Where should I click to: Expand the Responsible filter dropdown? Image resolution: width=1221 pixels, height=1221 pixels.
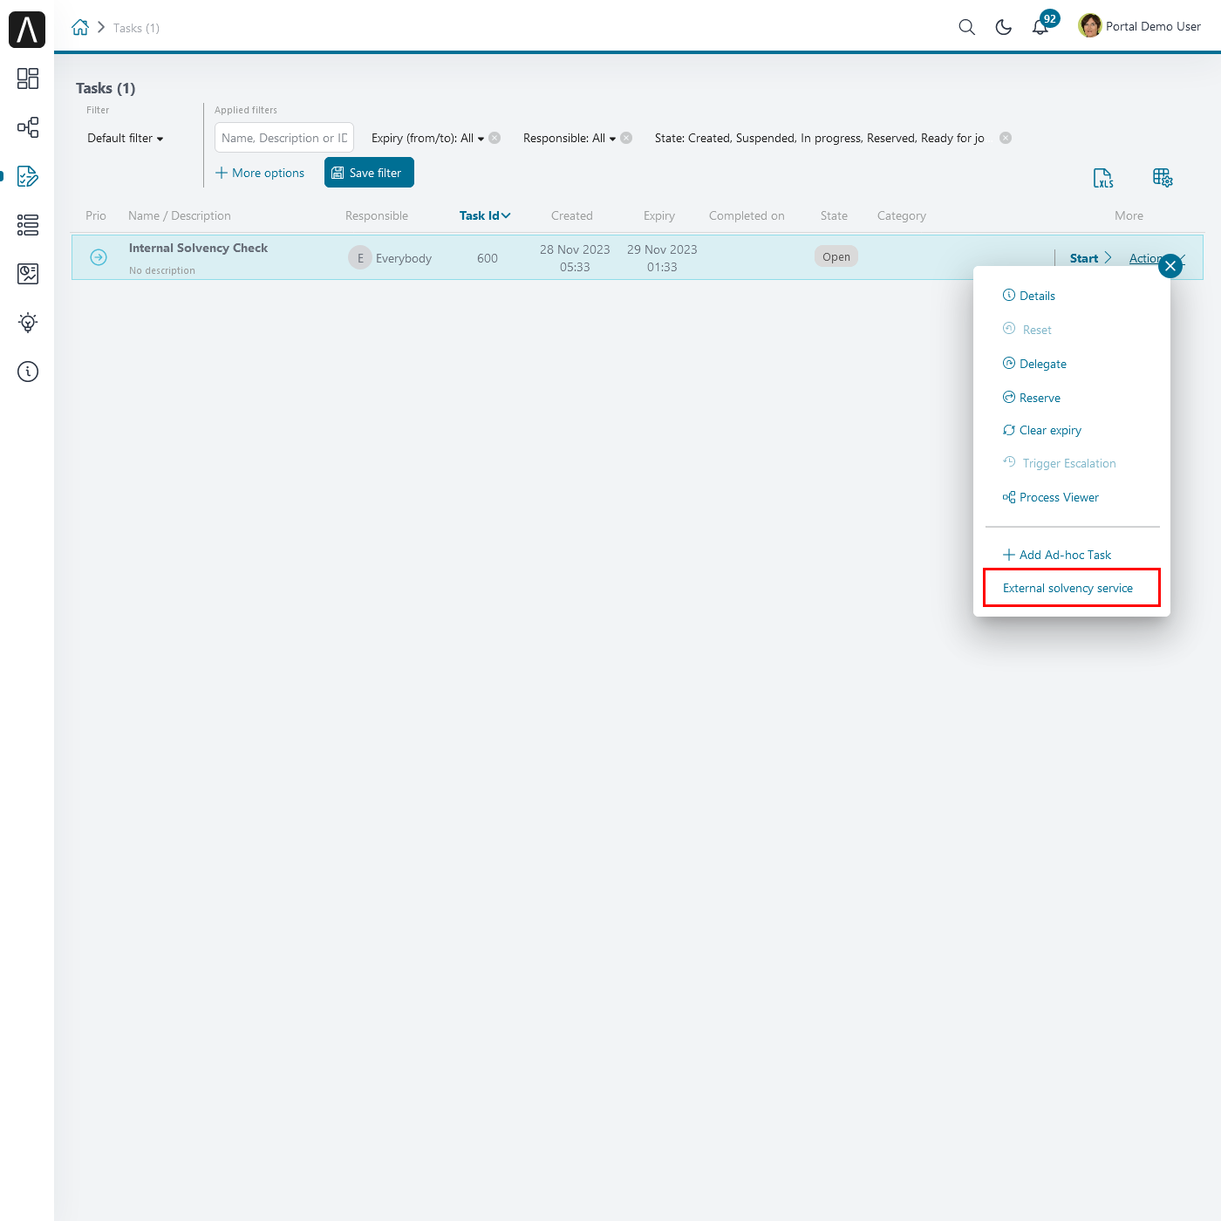tap(570, 138)
